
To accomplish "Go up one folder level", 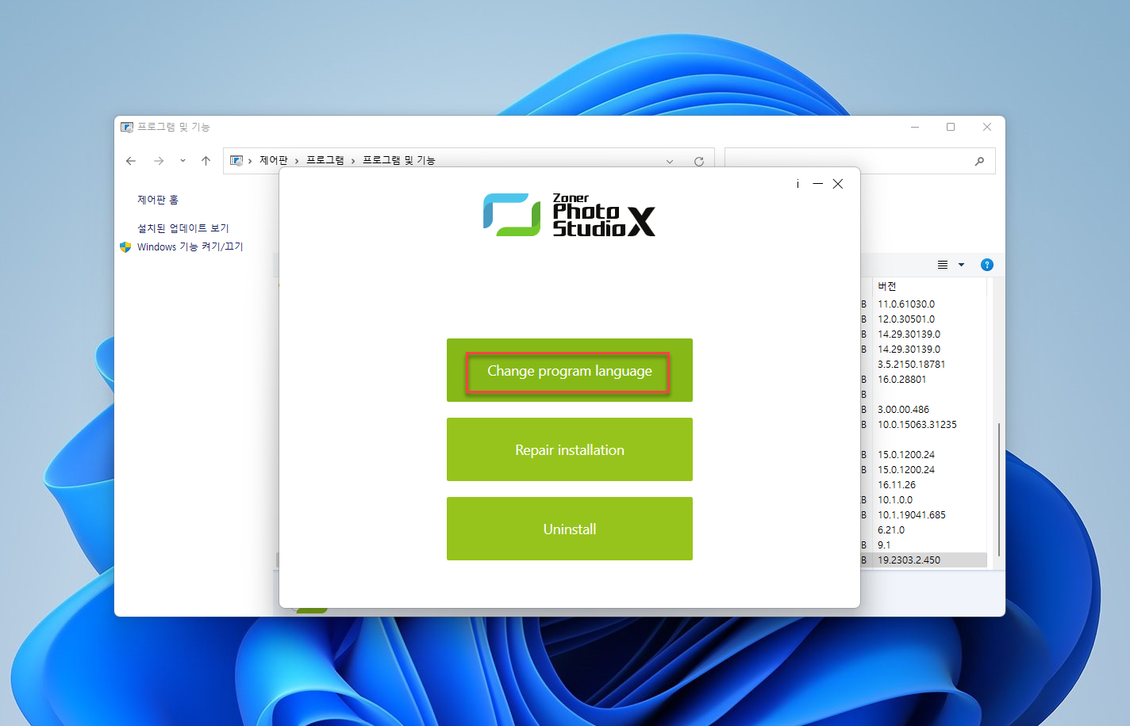I will pos(206,161).
